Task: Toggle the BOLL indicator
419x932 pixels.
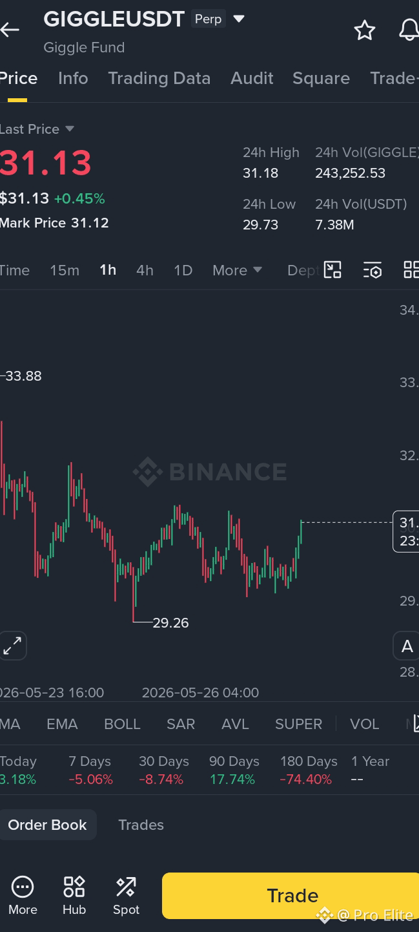Action: point(122,724)
